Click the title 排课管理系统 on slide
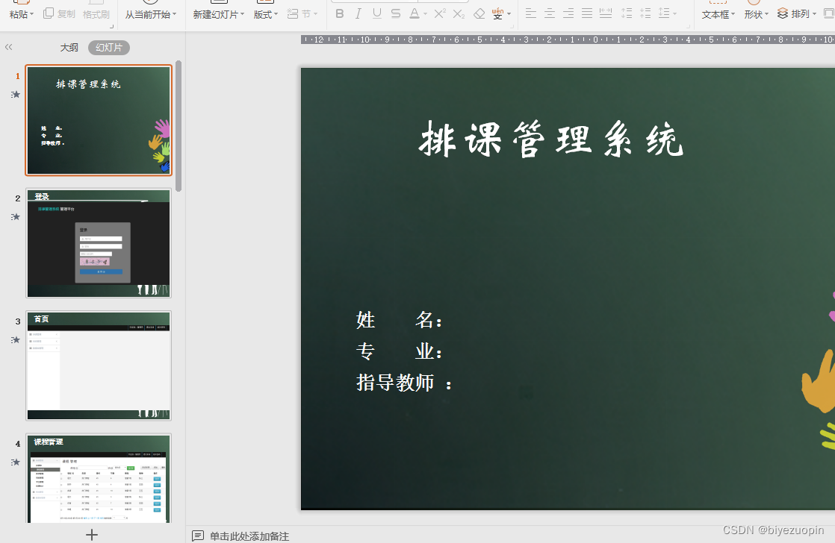The width and height of the screenshot is (835, 543). coord(551,139)
